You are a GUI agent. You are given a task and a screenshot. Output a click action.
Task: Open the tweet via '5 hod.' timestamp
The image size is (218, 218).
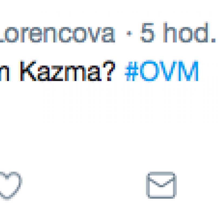[x=178, y=33]
